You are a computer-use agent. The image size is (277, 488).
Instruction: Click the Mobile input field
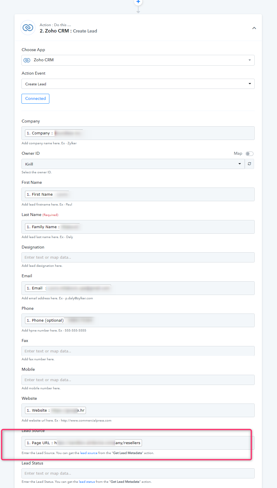pos(138,380)
